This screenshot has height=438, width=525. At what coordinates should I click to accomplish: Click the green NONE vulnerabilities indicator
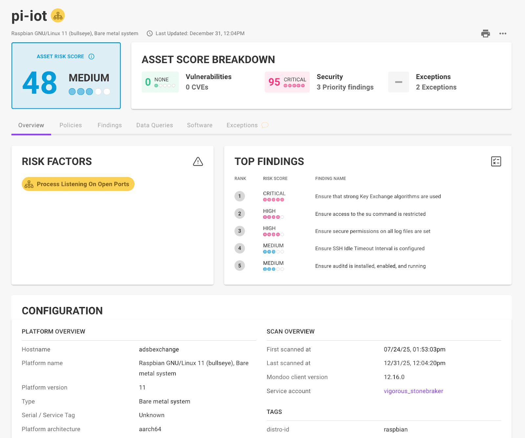point(160,82)
